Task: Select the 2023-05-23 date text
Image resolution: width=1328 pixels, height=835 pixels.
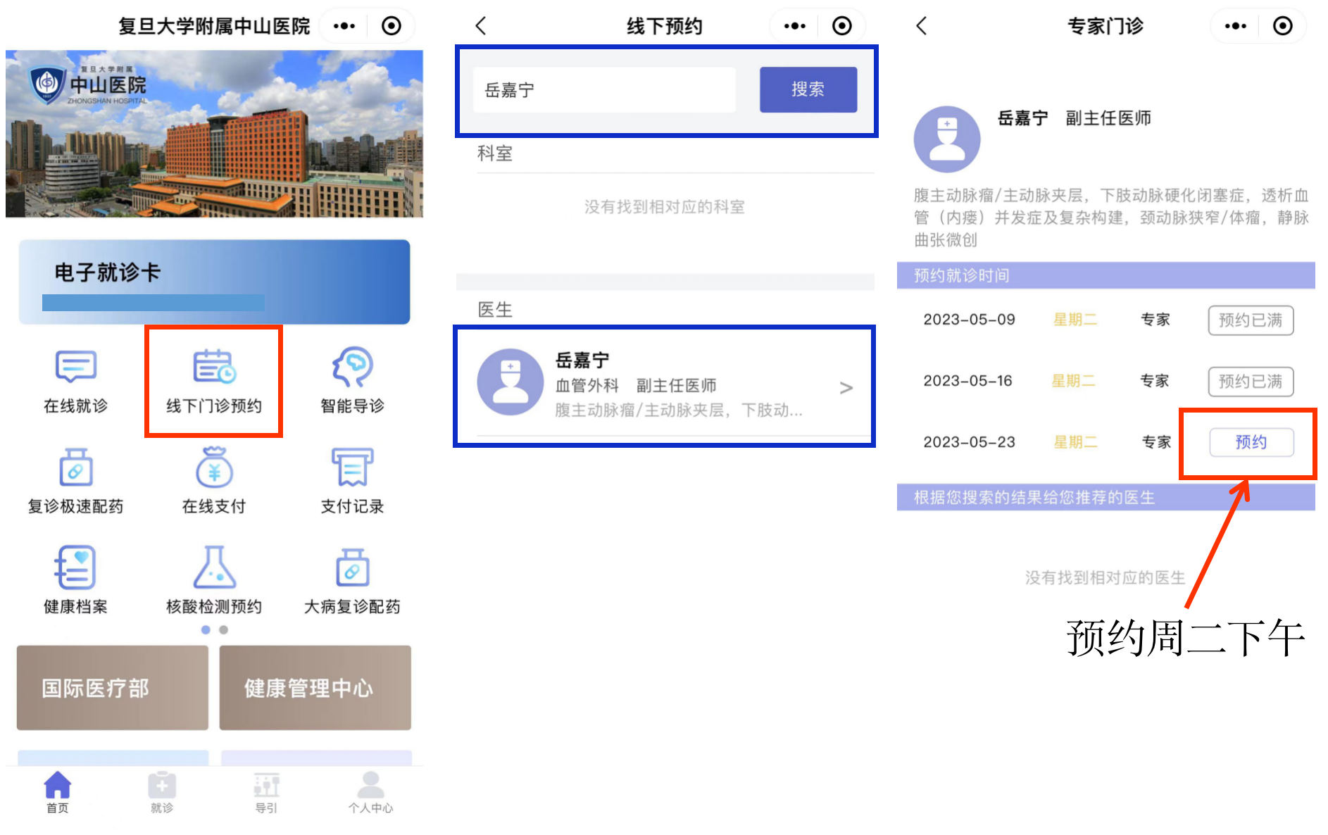Action: point(969,442)
